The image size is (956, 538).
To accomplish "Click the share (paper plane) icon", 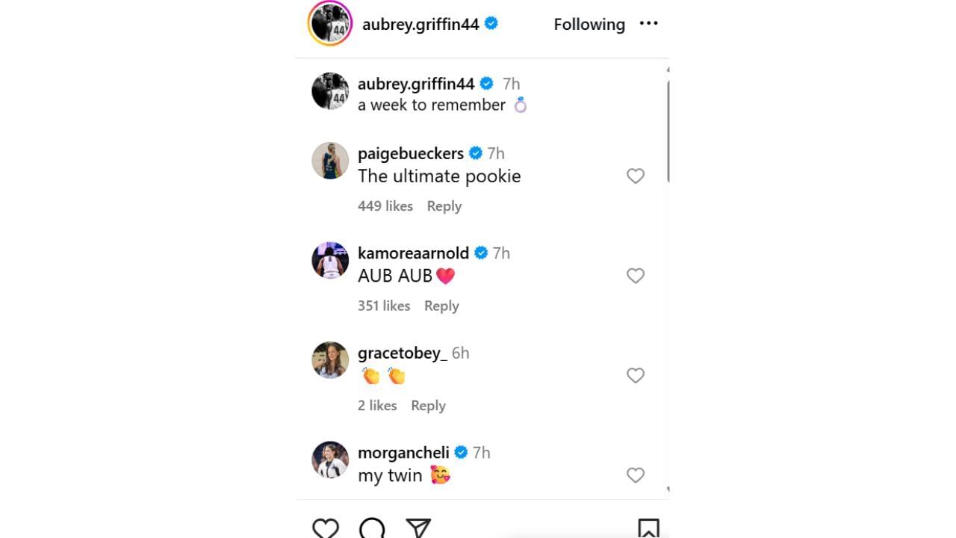I will pos(418,528).
